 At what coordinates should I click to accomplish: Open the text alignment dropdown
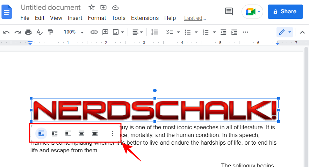(x=137, y=32)
